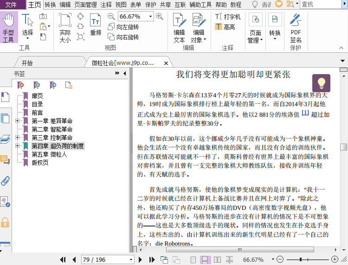Open the page number dropdown 79 / 196
348x265 pixels.
click(x=131, y=259)
